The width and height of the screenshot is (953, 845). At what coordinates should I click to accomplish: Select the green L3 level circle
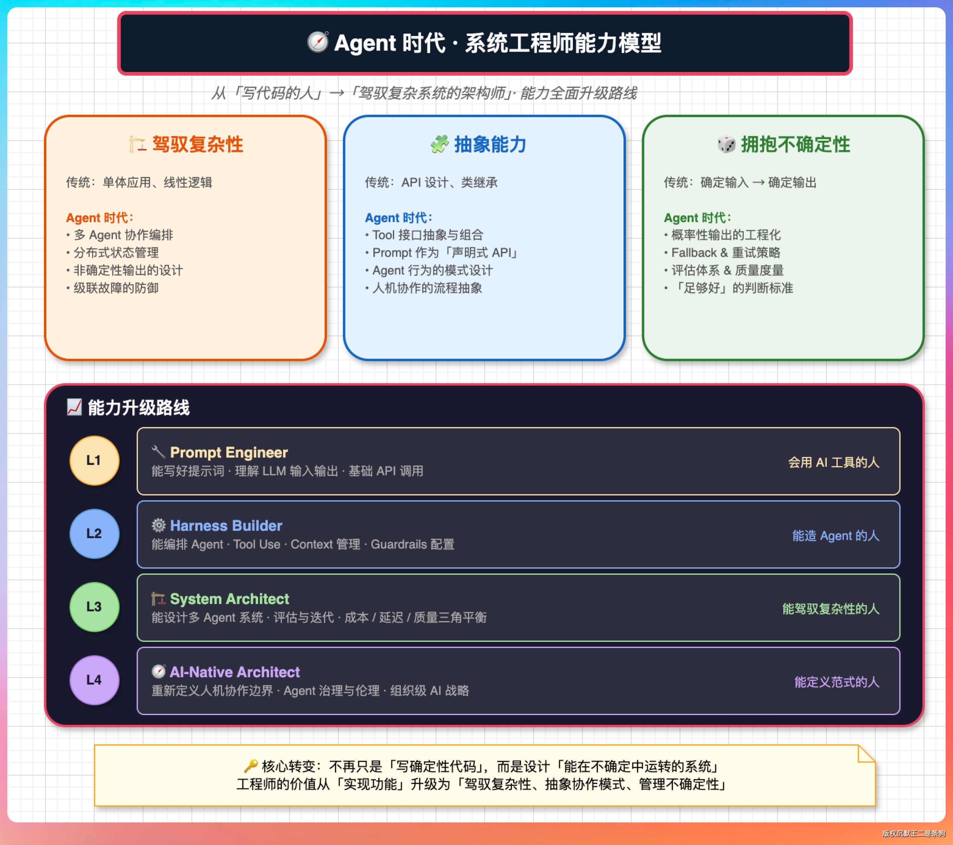click(94, 607)
